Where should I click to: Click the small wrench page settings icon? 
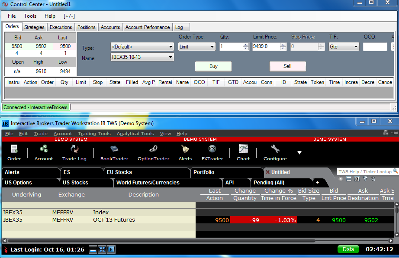click(373, 179)
